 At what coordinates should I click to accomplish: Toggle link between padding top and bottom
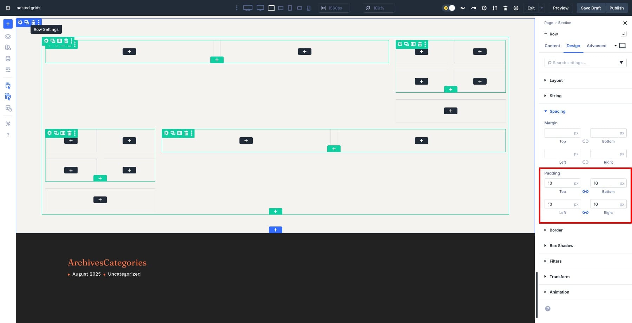click(x=585, y=192)
